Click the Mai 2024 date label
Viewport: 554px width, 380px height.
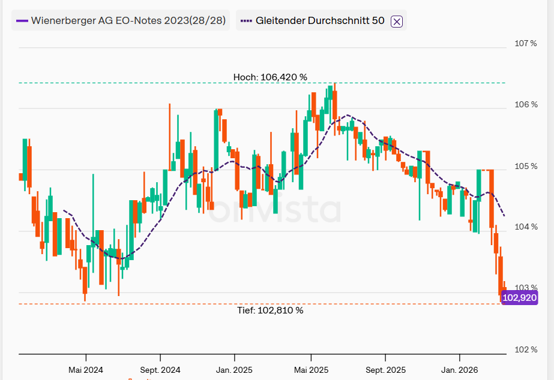tap(86, 370)
